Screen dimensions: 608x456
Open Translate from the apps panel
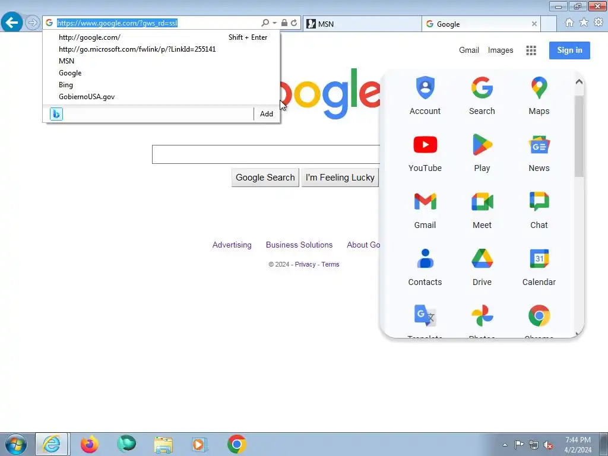click(425, 320)
